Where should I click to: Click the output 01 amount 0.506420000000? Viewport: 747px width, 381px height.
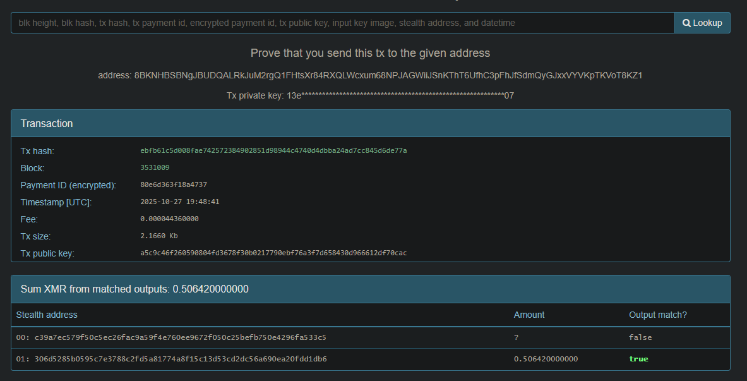click(546, 359)
